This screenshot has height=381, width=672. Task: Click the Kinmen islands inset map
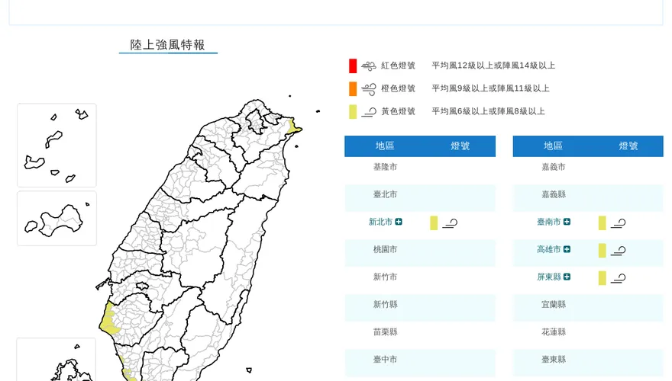(x=57, y=219)
